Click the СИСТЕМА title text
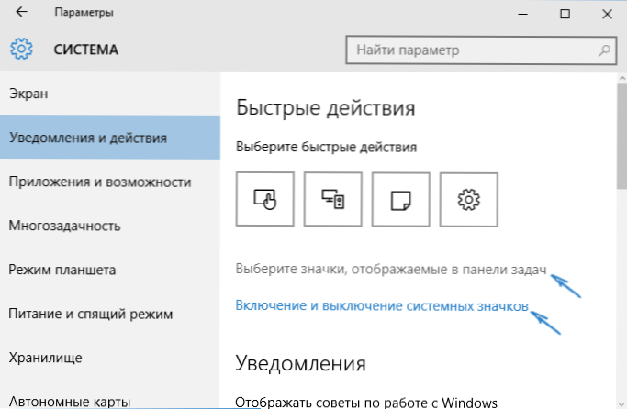Image resolution: width=627 pixels, height=409 pixels. click(86, 50)
